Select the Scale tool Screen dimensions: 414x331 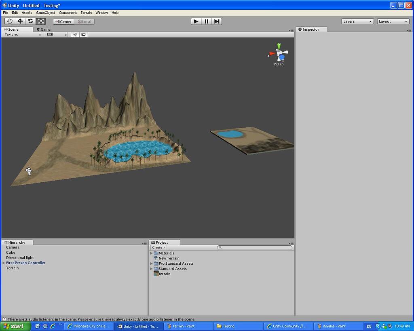coord(41,21)
